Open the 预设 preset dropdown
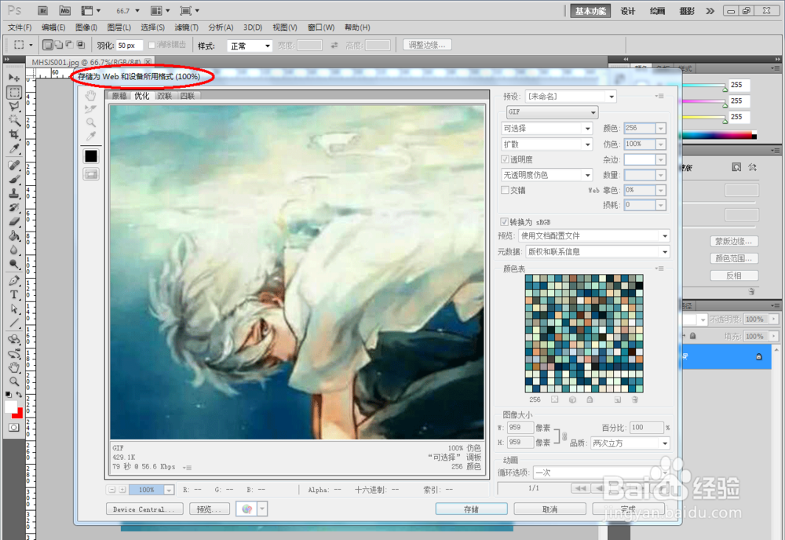The height and width of the screenshot is (540, 785). pos(571,96)
